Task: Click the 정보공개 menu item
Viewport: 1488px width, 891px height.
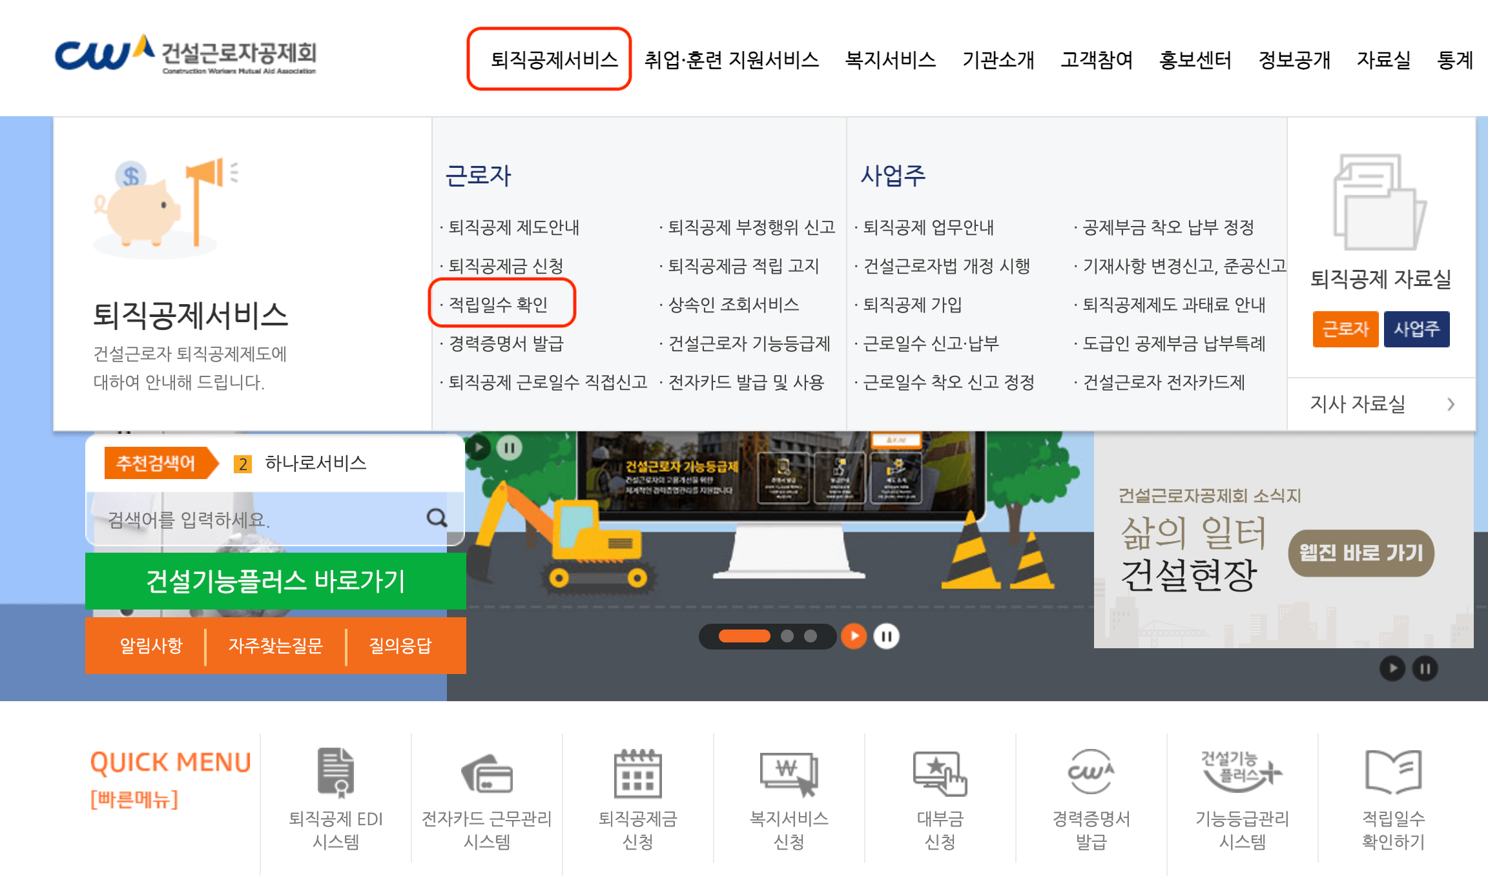Action: (1294, 60)
